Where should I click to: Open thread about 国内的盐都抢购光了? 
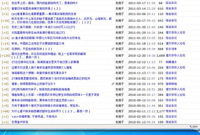coord(44,3)
